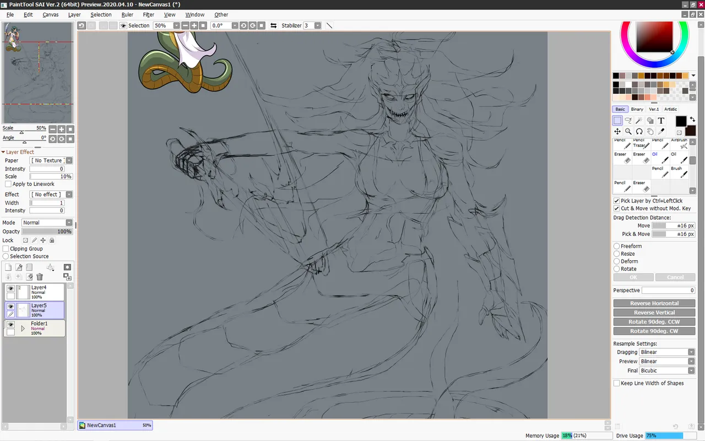Zoom in with toolbar plus button
The width and height of the screenshot is (705, 441).
194,25
